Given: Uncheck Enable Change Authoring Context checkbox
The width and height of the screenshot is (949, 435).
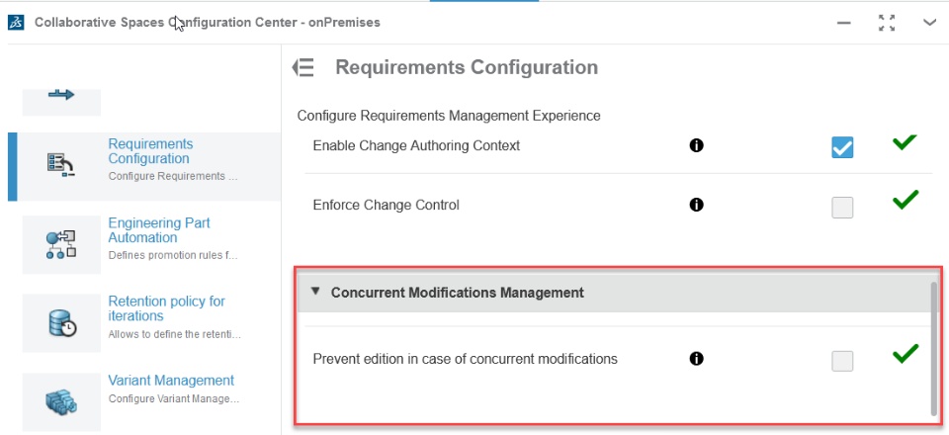Looking at the screenshot, I should (x=842, y=147).
